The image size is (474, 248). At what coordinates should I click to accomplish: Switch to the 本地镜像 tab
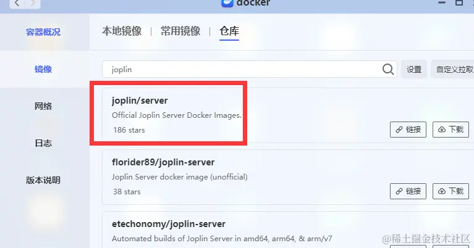(x=122, y=31)
